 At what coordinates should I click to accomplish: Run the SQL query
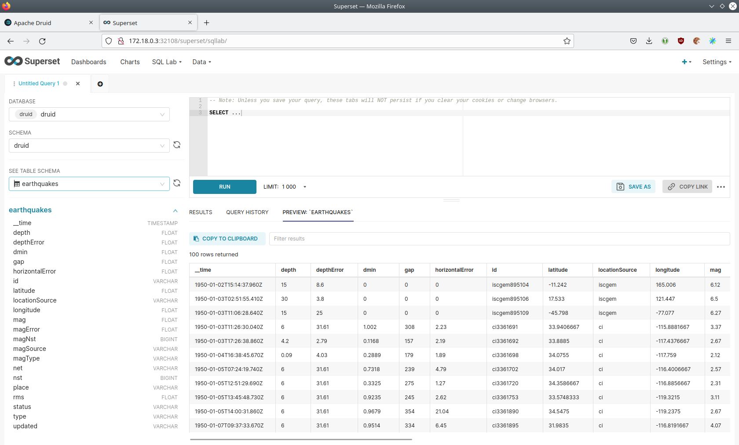224,187
